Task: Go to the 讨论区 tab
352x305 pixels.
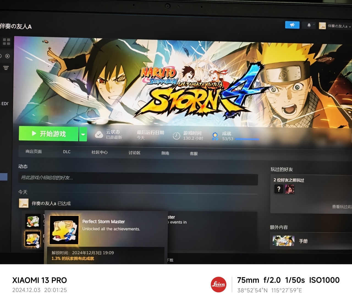Action: point(134,153)
